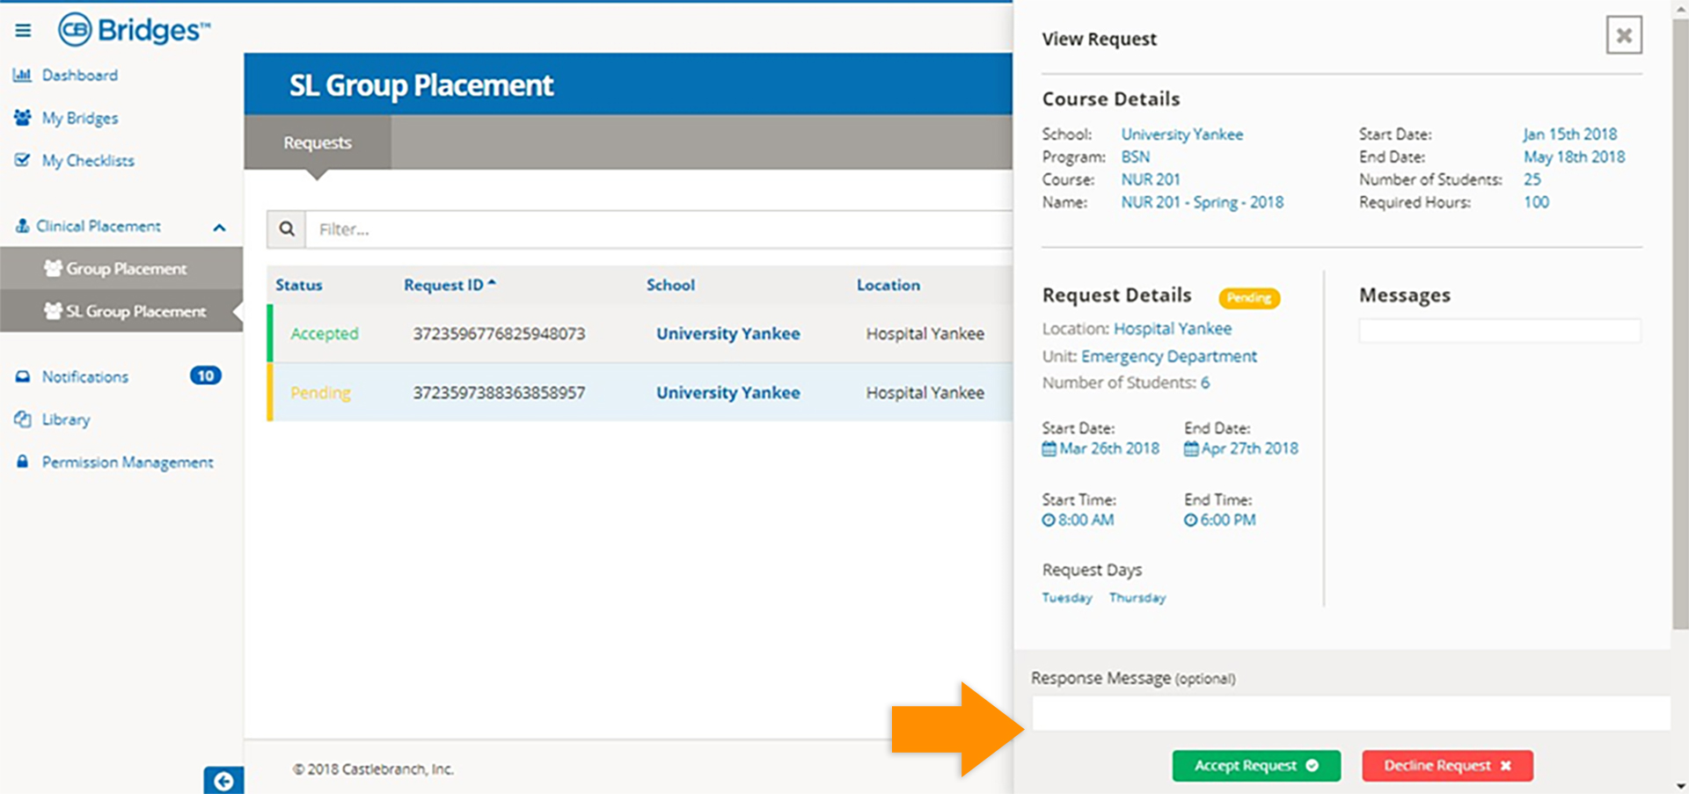Switch to the Requests tab
The width and height of the screenshot is (1689, 794).
click(318, 142)
